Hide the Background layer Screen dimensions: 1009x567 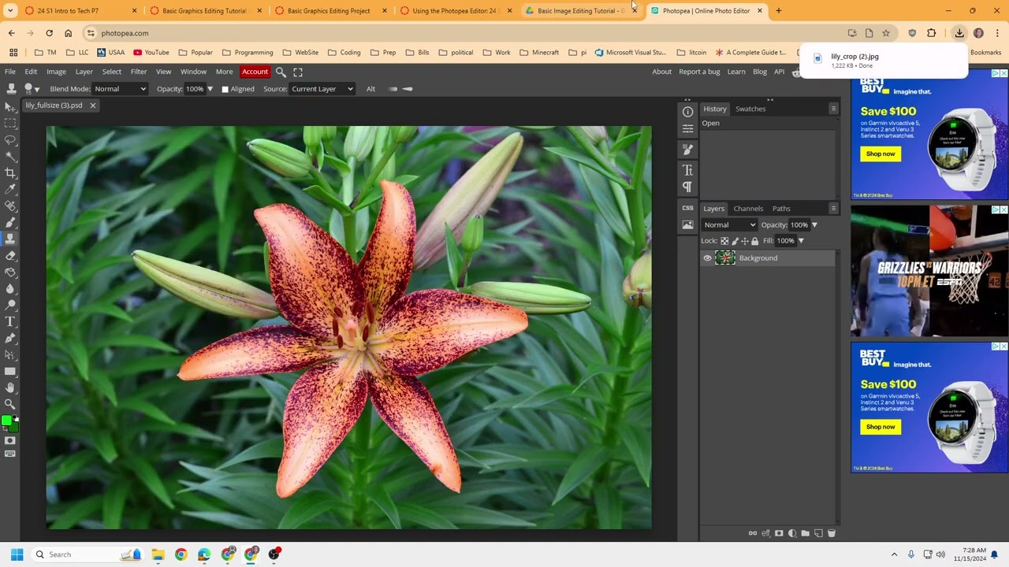pyautogui.click(x=707, y=258)
